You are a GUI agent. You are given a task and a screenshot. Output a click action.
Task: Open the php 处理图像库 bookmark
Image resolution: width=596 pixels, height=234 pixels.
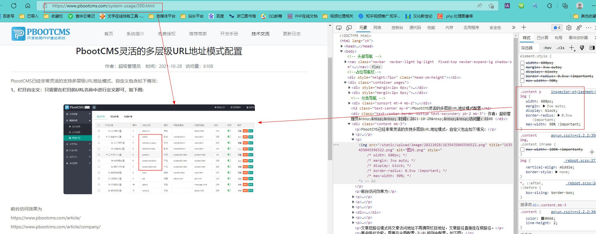455,16
